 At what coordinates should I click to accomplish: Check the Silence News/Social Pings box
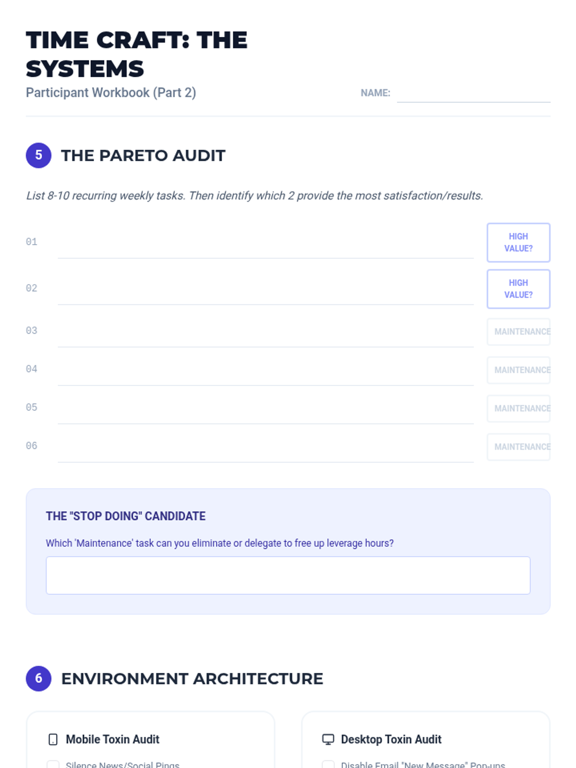pyautogui.click(x=53, y=765)
